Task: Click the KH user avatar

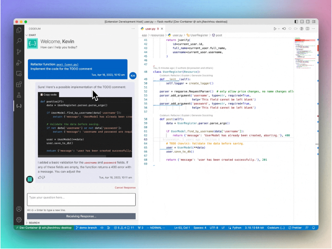Action: [x=133, y=76]
